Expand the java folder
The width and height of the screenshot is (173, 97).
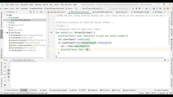(7, 23)
